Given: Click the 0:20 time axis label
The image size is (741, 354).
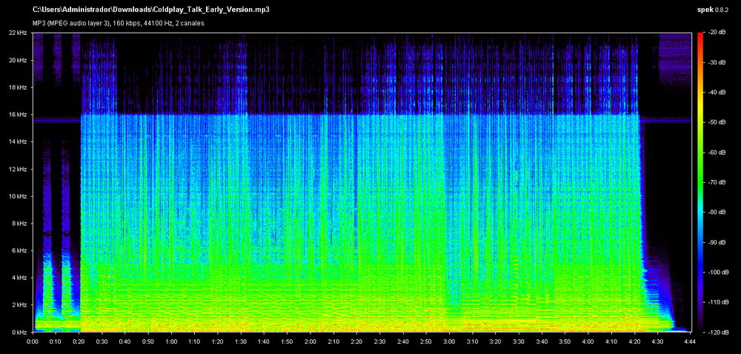Looking at the screenshot, I should (x=79, y=341).
